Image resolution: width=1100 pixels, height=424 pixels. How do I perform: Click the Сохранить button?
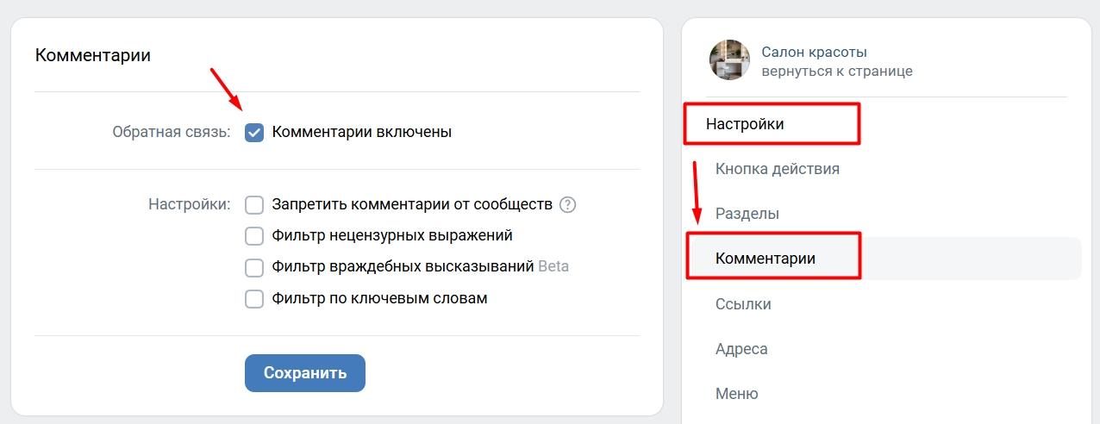pyautogui.click(x=305, y=373)
